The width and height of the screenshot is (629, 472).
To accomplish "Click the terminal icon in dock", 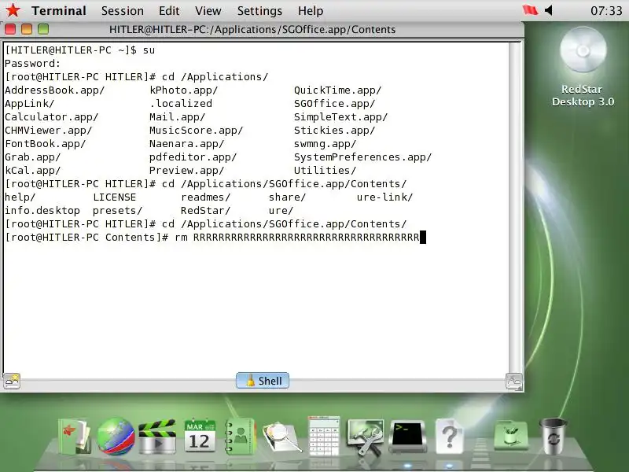I will point(407,437).
